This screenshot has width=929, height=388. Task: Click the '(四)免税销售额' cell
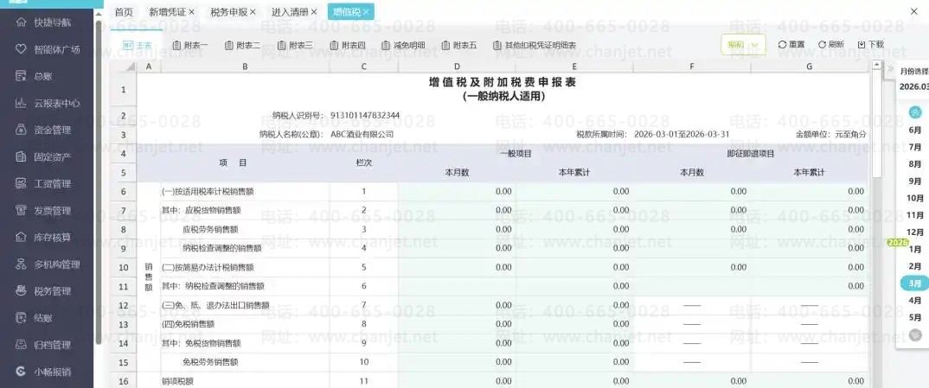click(x=246, y=324)
